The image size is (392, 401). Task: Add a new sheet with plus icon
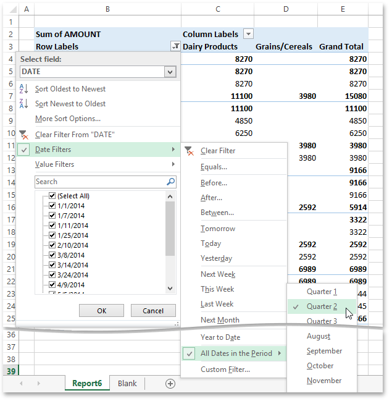tap(170, 383)
